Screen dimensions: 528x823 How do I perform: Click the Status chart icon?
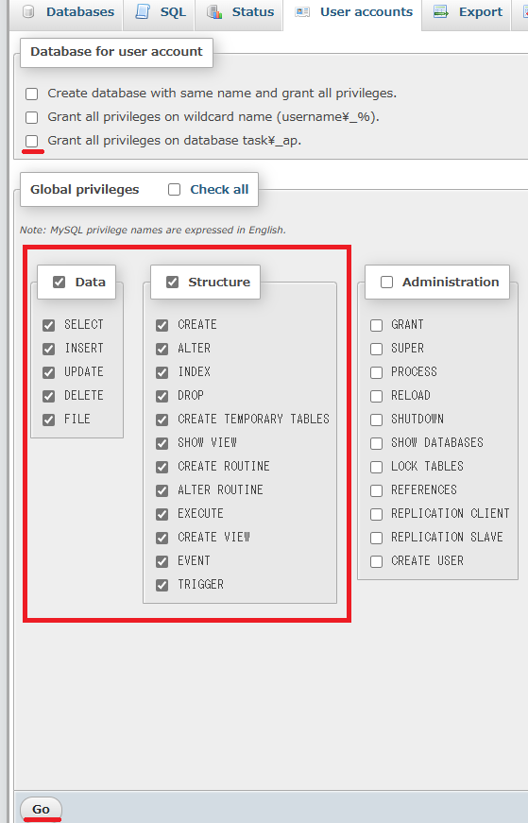214,11
